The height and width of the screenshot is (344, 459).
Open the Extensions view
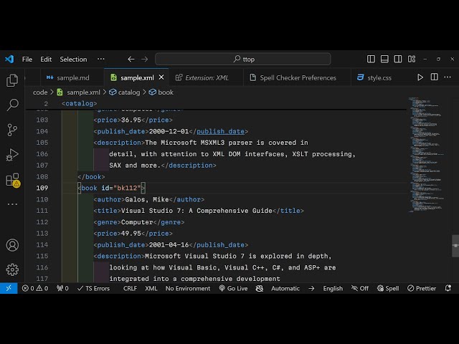coord(12,180)
